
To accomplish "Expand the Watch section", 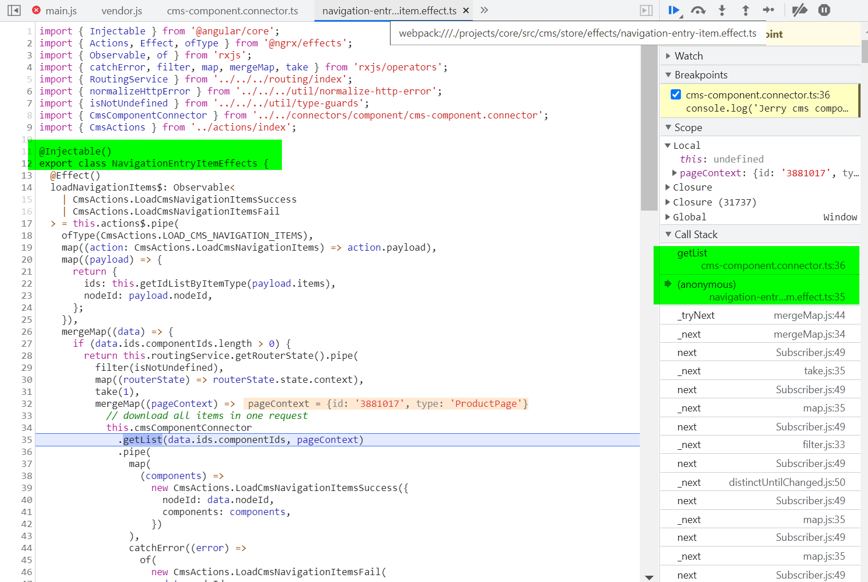I will click(x=761, y=56).
